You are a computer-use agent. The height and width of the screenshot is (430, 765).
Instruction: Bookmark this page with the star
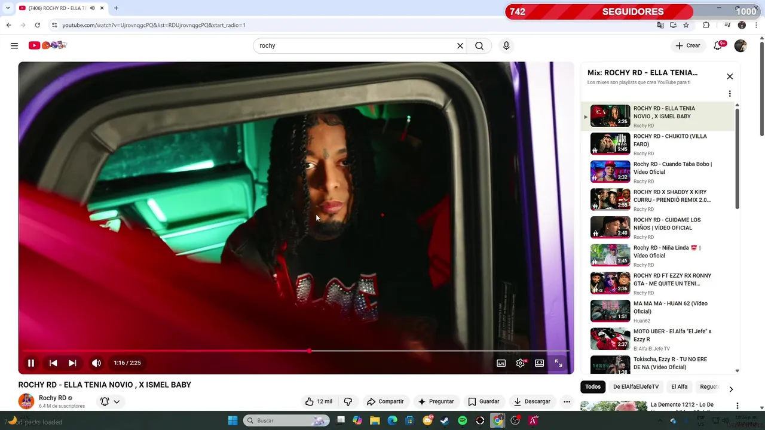pyautogui.click(x=686, y=25)
